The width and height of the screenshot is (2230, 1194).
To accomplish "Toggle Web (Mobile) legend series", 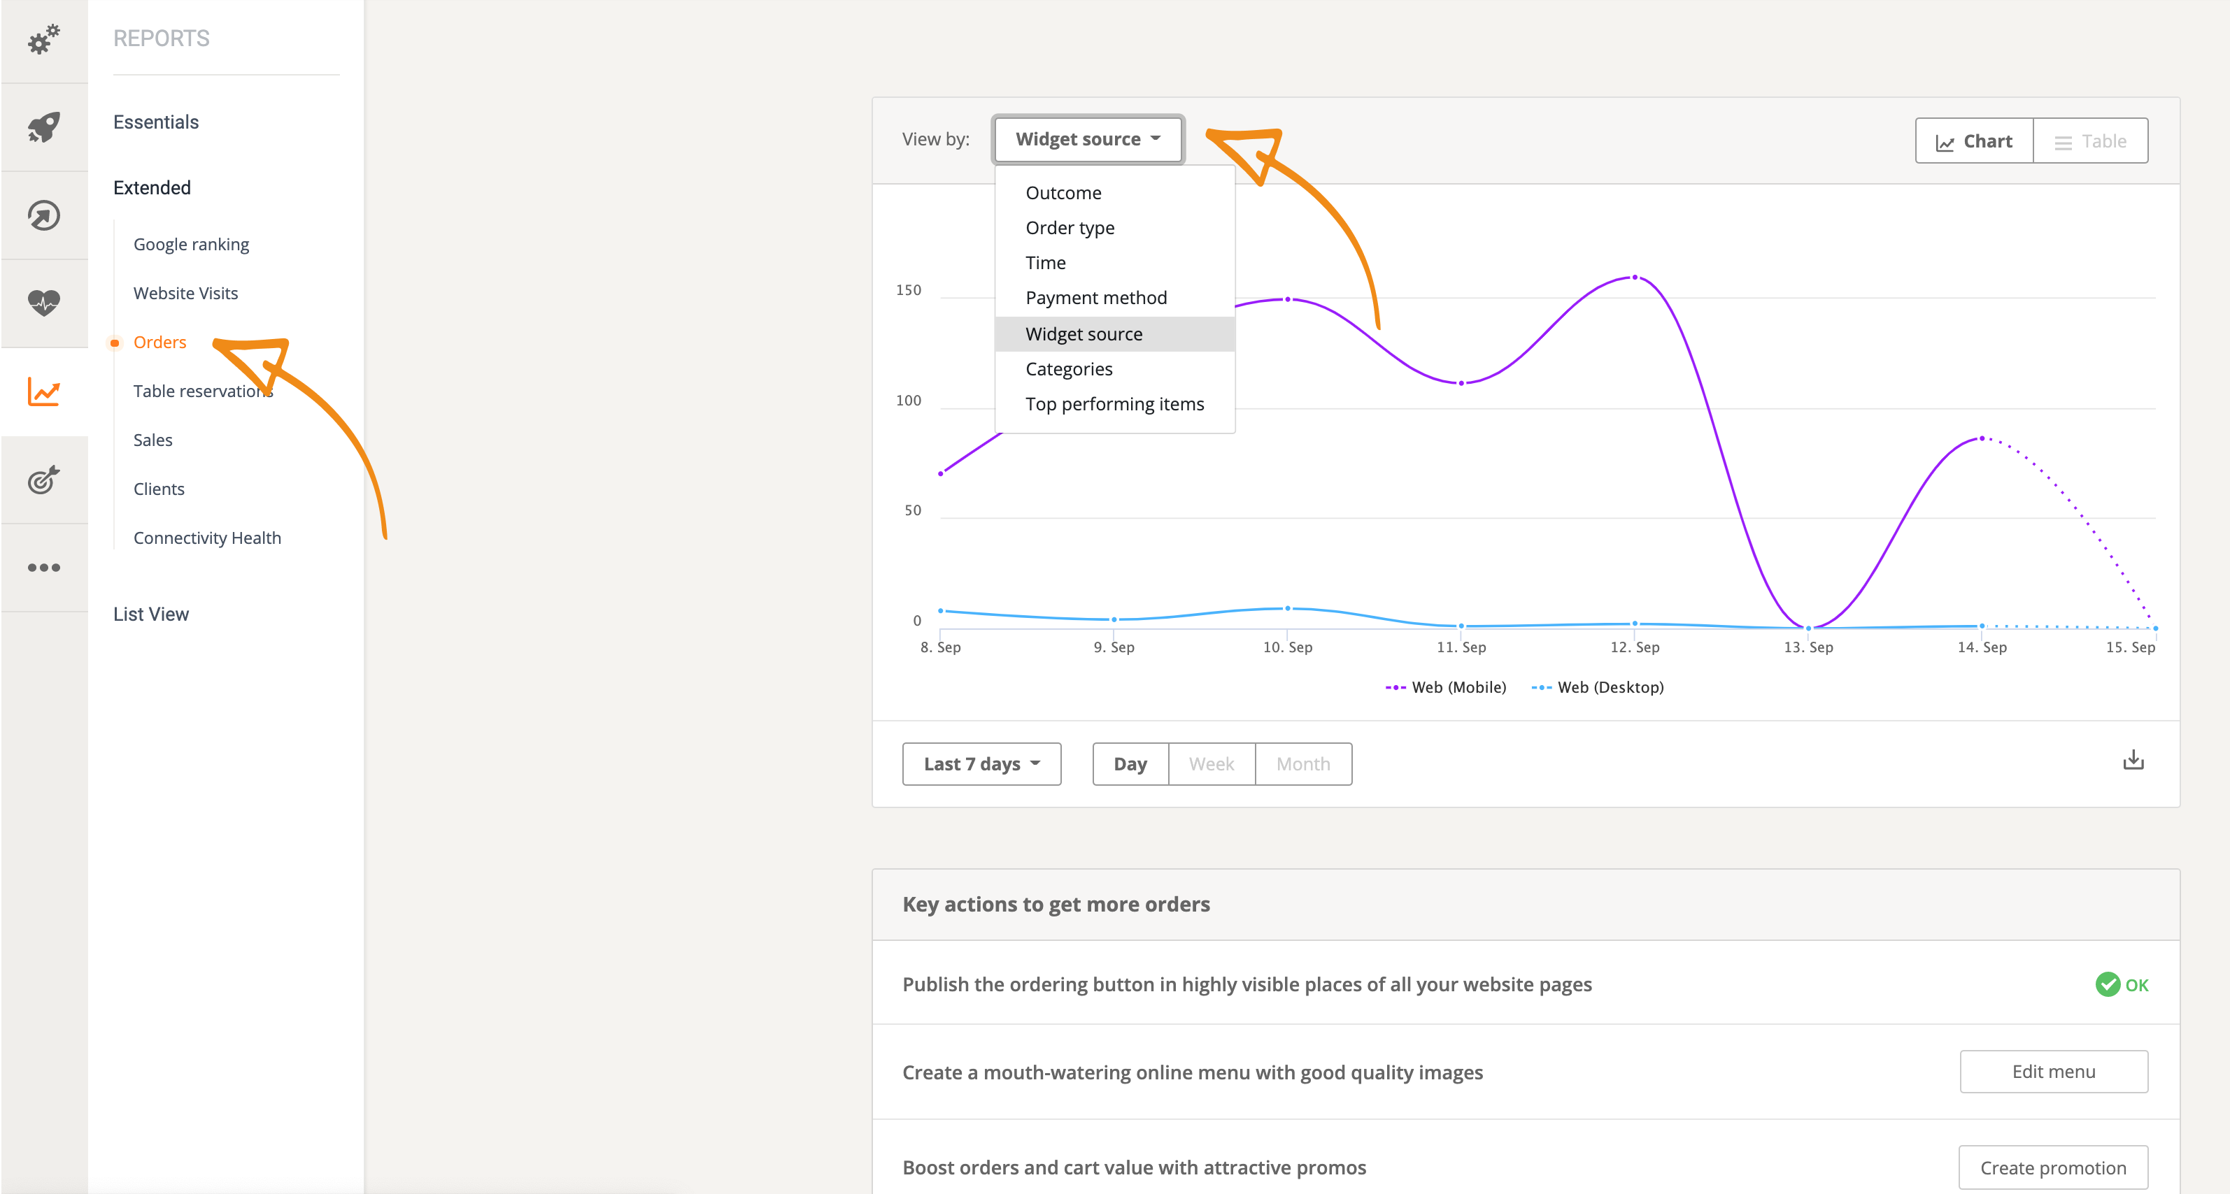I will pyautogui.click(x=1445, y=687).
